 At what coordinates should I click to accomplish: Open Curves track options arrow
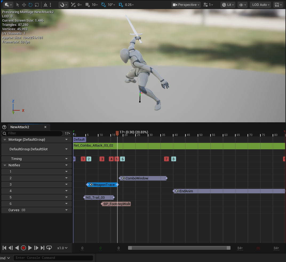[66, 210]
